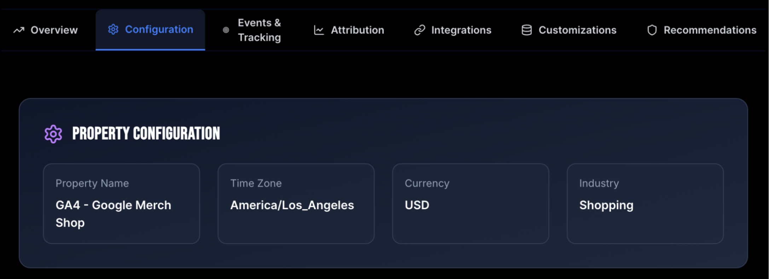Select the GA4 - Google Merch Shop property name card
Image resolution: width=769 pixels, height=279 pixels.
pyautogui.click(x=121, y=203)
